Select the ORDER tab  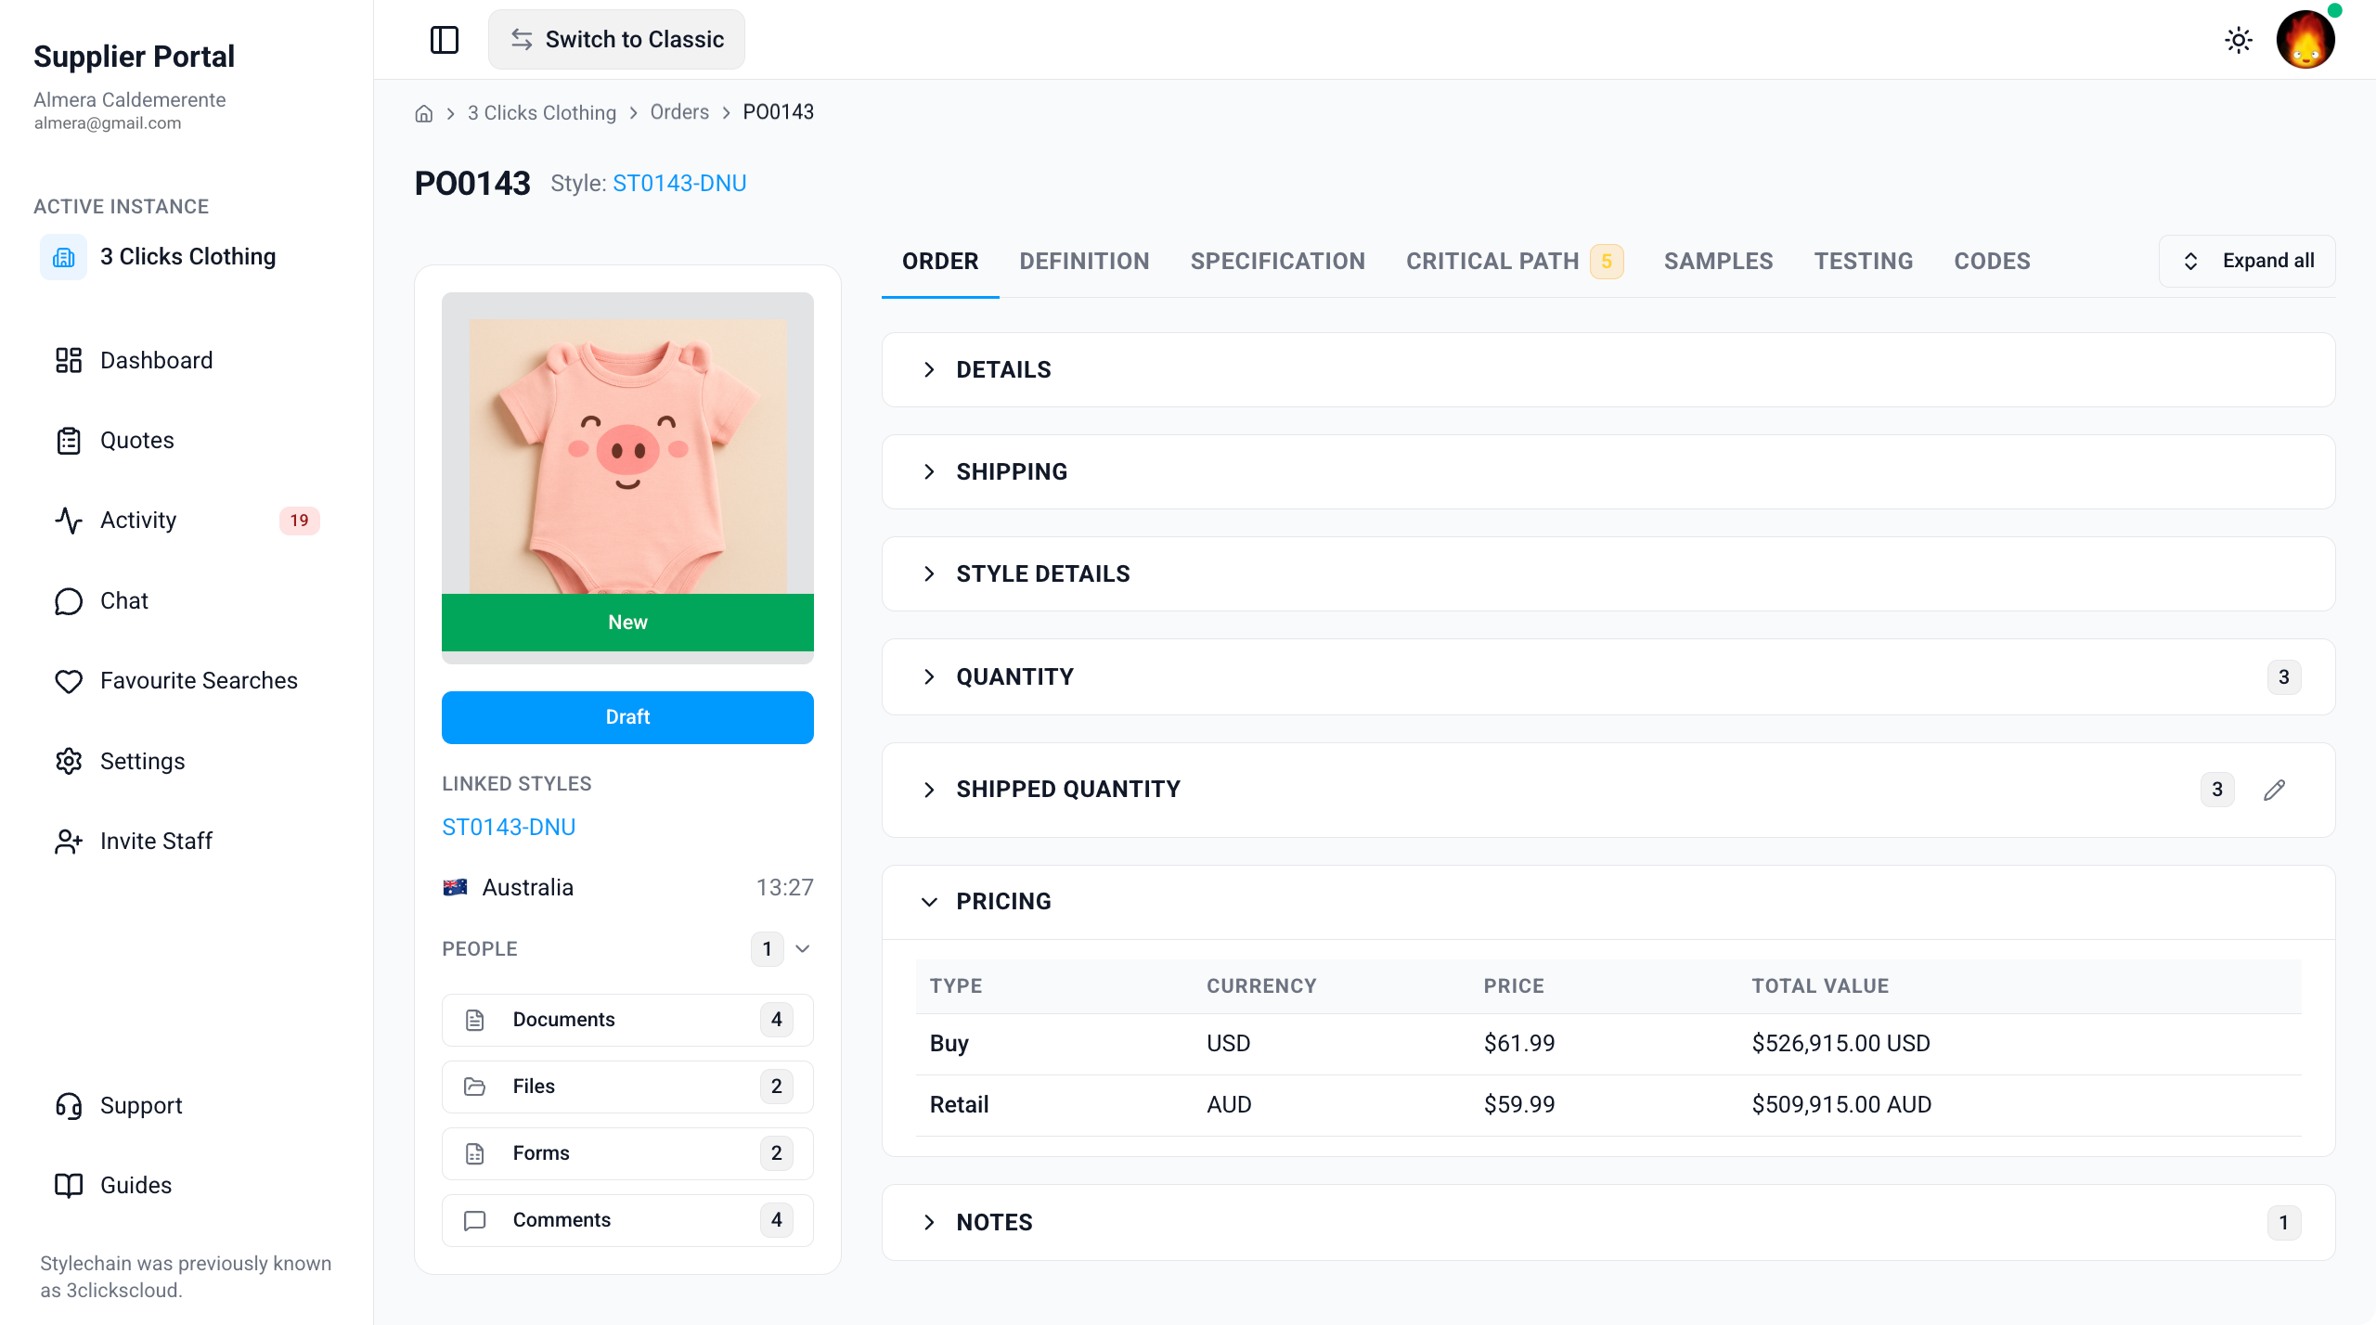tap(940, 261)
